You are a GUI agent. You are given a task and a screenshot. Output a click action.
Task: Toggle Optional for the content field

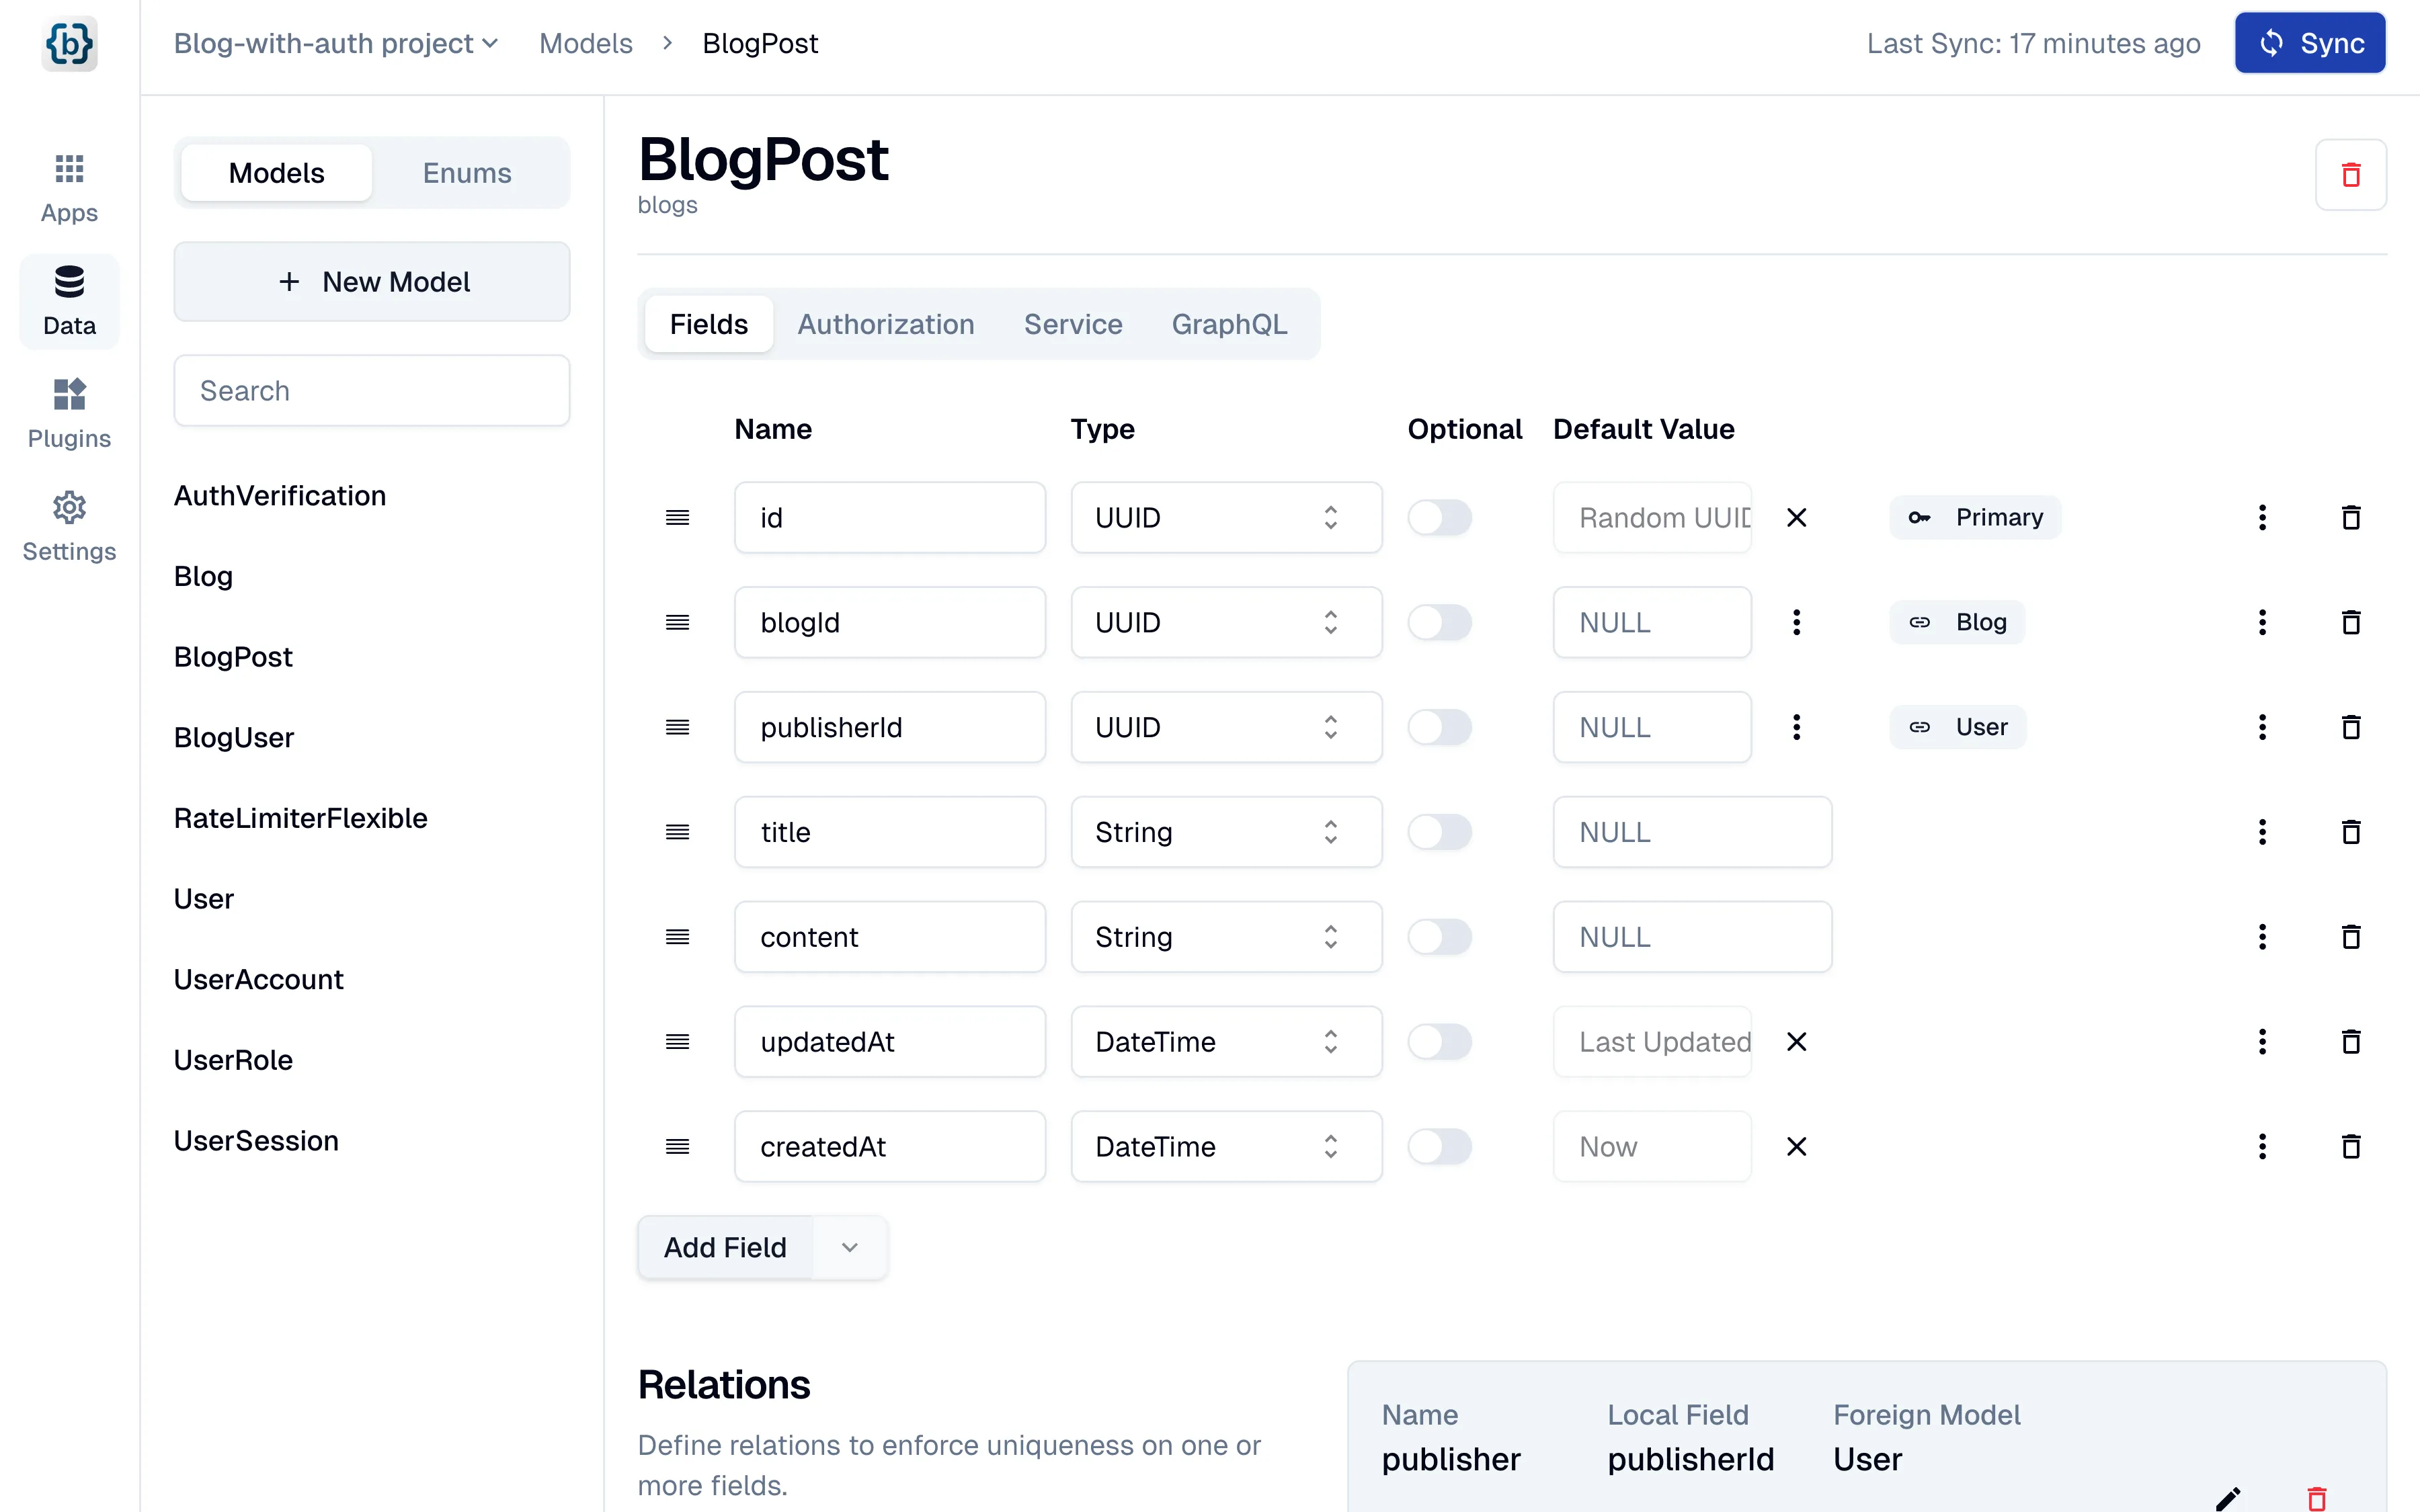pyautogui.click(x=1440, y=937)
